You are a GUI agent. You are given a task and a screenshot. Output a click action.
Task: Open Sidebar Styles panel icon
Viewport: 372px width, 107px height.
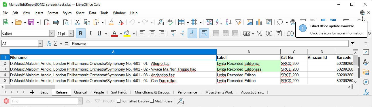366,62
